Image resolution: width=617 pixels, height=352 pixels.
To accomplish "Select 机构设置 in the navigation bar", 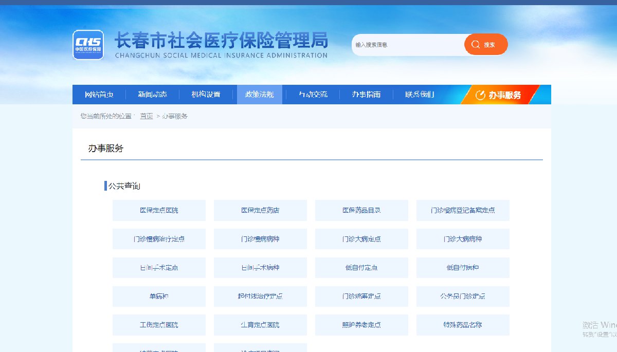I will [x=206, y=95].
